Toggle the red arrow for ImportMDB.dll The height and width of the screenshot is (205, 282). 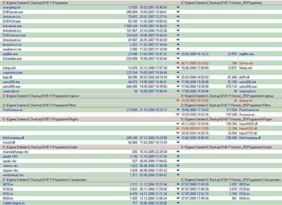click(x=178, y=124)
